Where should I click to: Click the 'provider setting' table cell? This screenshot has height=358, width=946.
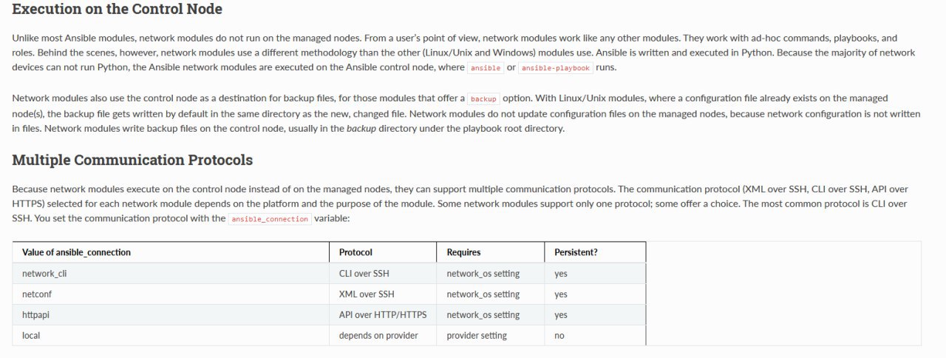pyautogui.click(x=491, y=336)
